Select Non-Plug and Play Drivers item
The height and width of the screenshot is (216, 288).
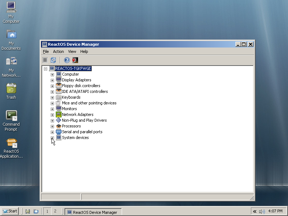coord(84,120)
